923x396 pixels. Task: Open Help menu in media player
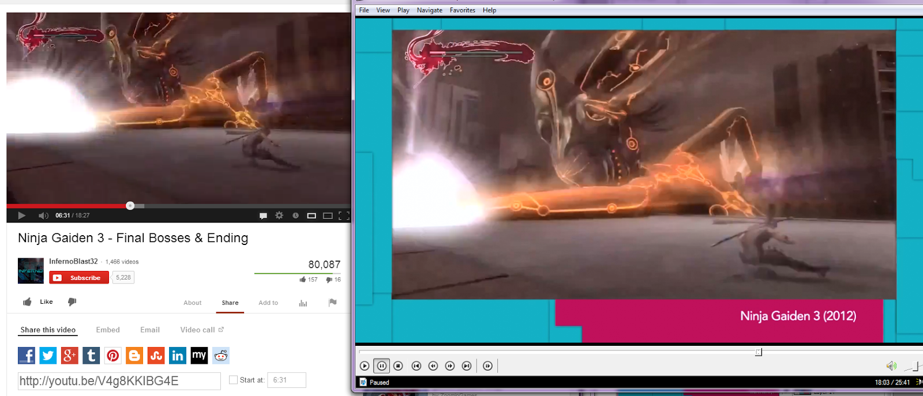[x=489, y=10]
